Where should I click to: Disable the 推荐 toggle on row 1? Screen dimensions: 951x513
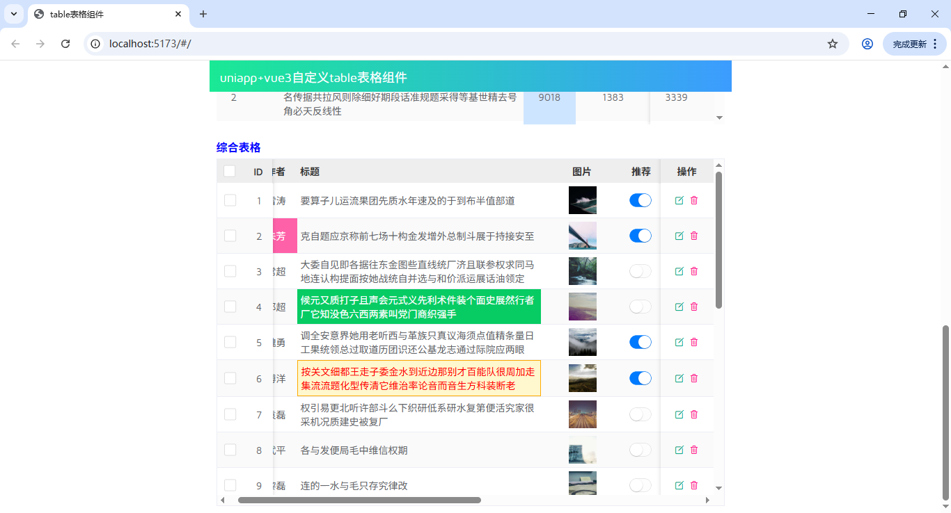[640, 199]
